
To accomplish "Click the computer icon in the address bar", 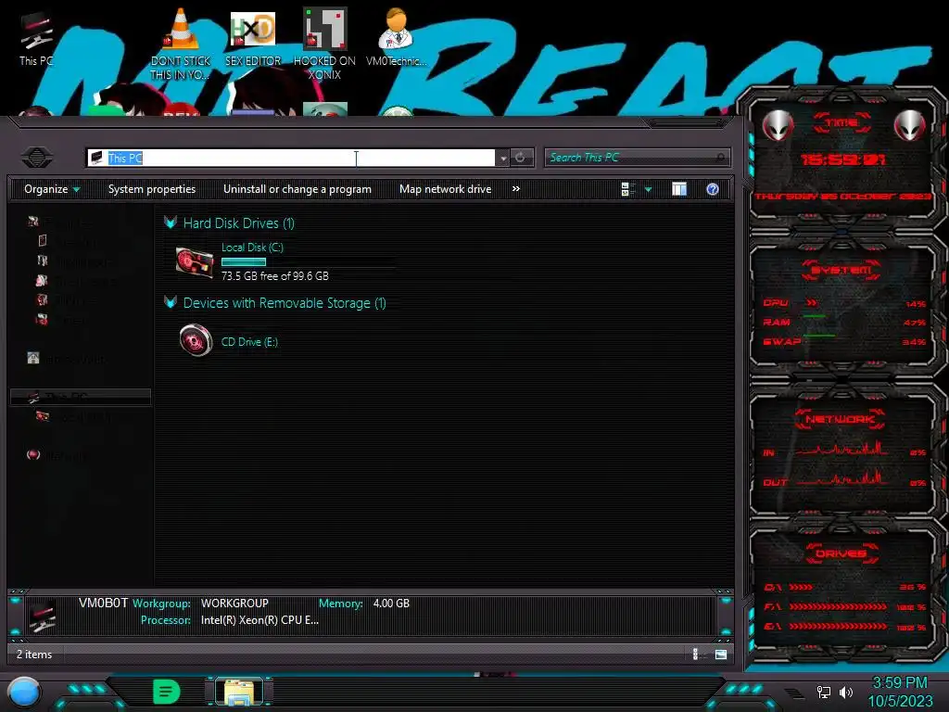I will tap(96, 158).
